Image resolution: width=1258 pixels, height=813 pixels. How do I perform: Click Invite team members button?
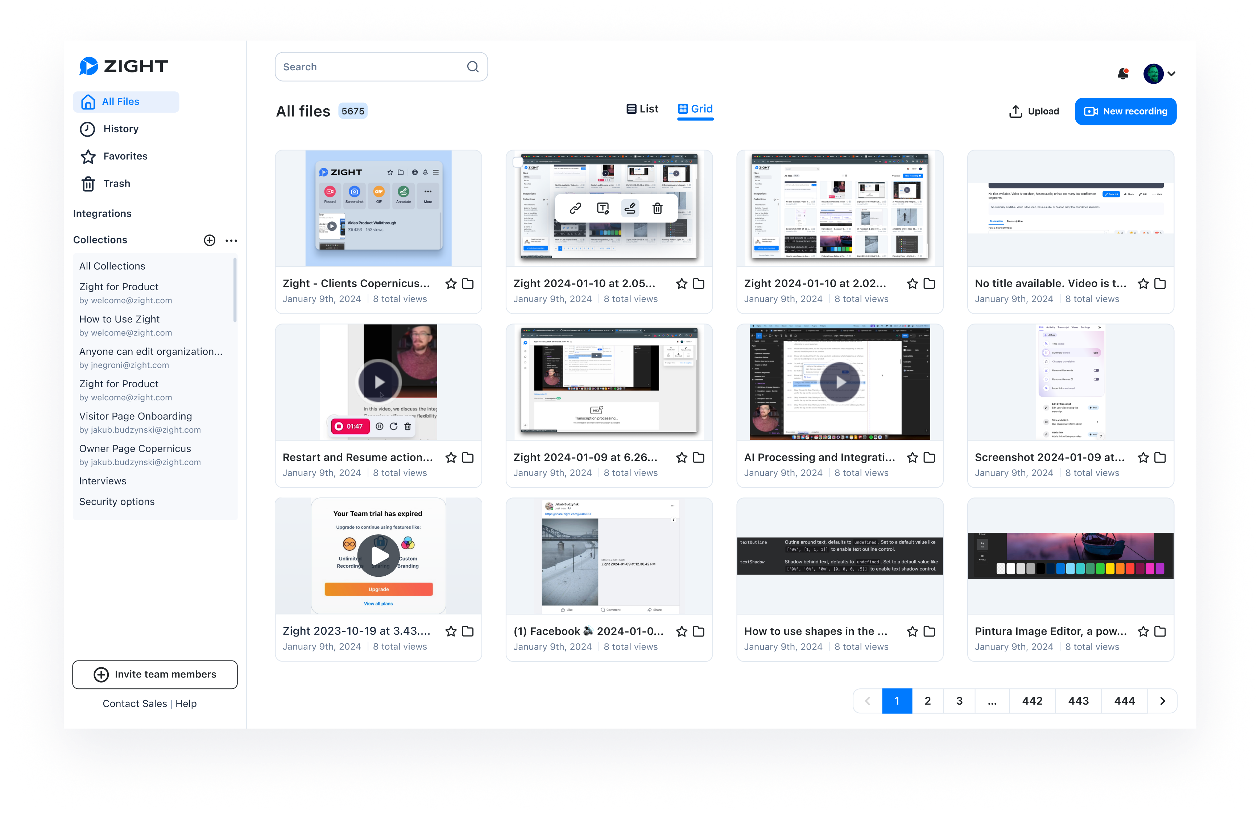(155, 675)
